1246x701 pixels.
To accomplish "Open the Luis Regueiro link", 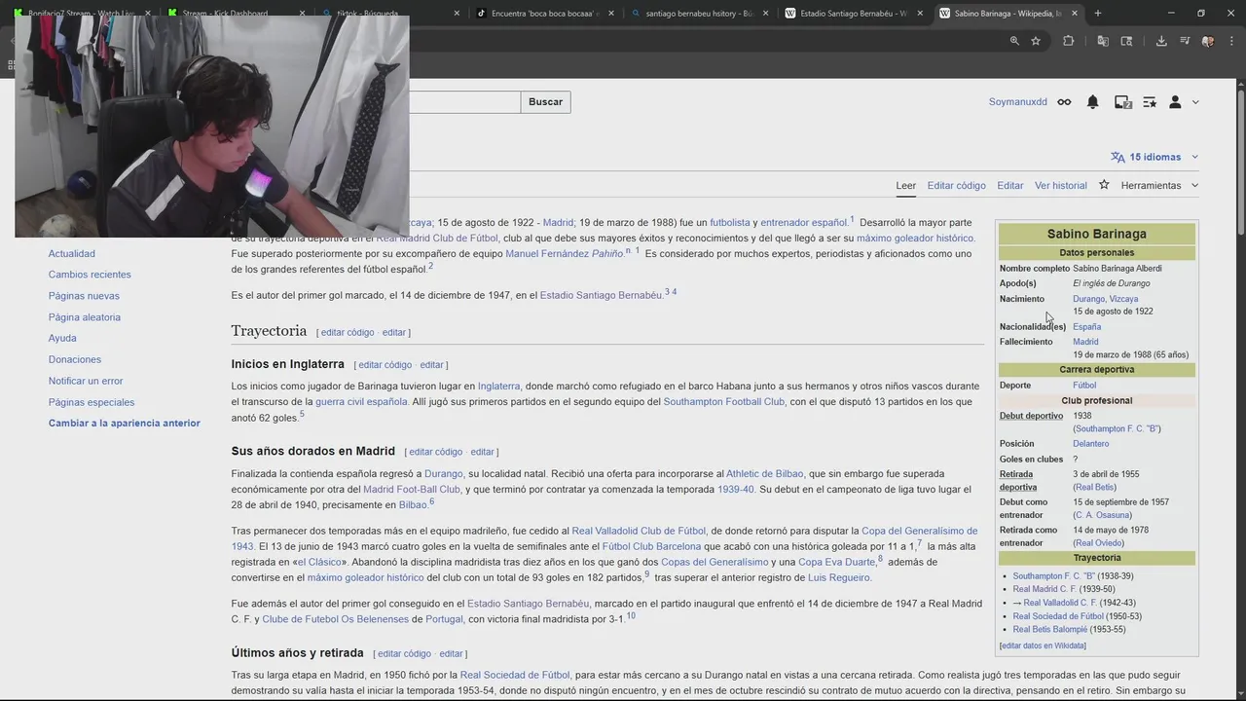I will click(839, 577).
